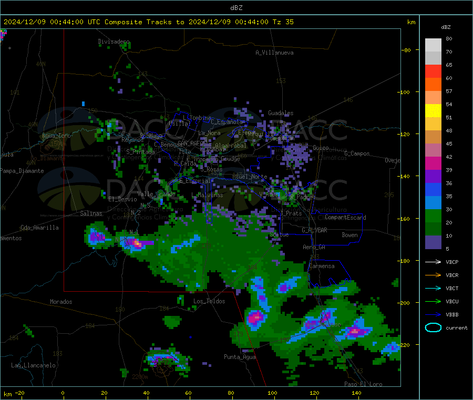The width and height of the screenshot is (473, 400).
Task: Click the G_ALVEAR place label
Action: [315, 230]
